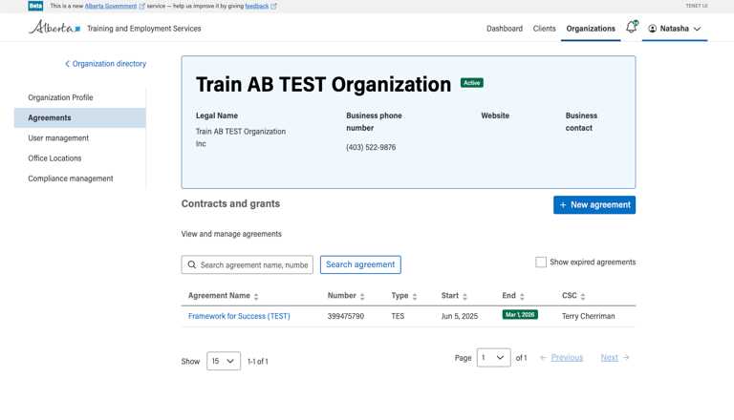Click the New agreement button
The width and height of the screenshot is (734, 420).
pyautogui.click(x=594, y=205)
